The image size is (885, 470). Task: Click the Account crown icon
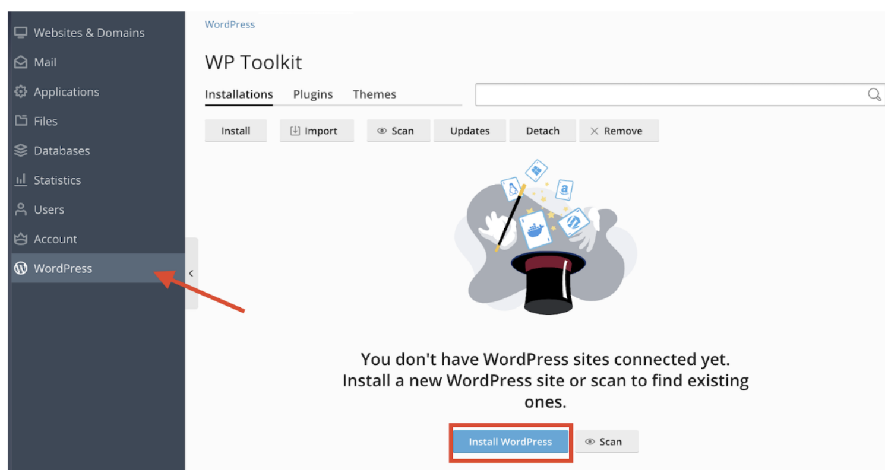tap(21, 239)
